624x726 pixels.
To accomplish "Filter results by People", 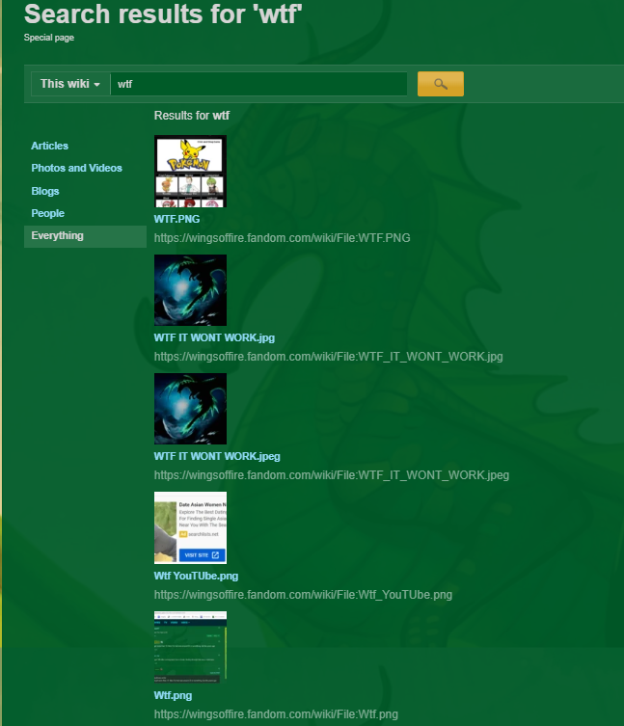I will pos(47,213).
